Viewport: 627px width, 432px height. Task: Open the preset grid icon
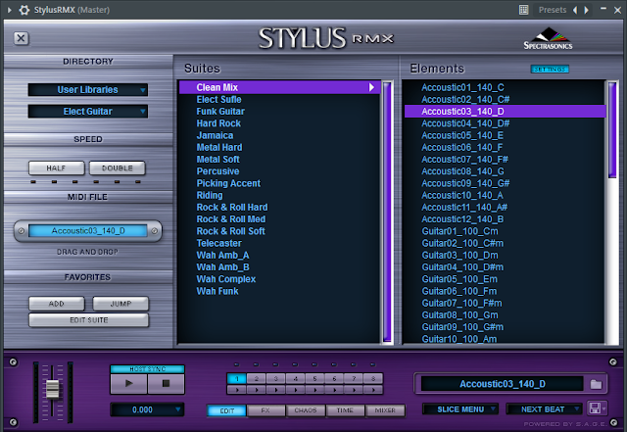[x=523, y=10]
